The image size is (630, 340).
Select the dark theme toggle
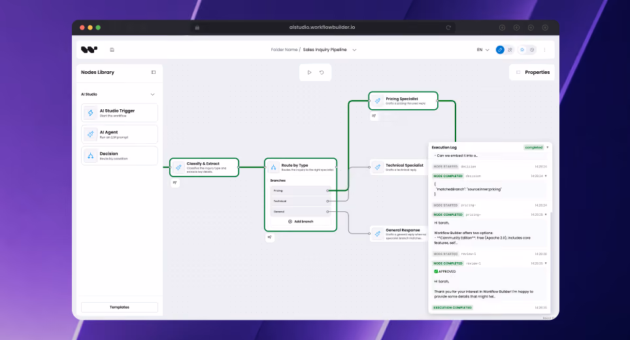click(532, 50)
